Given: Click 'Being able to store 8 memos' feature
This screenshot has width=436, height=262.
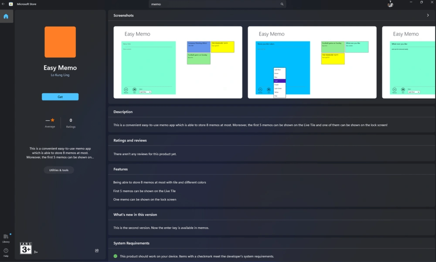Looking at the screenshot, I should click(x=160, y=182).
